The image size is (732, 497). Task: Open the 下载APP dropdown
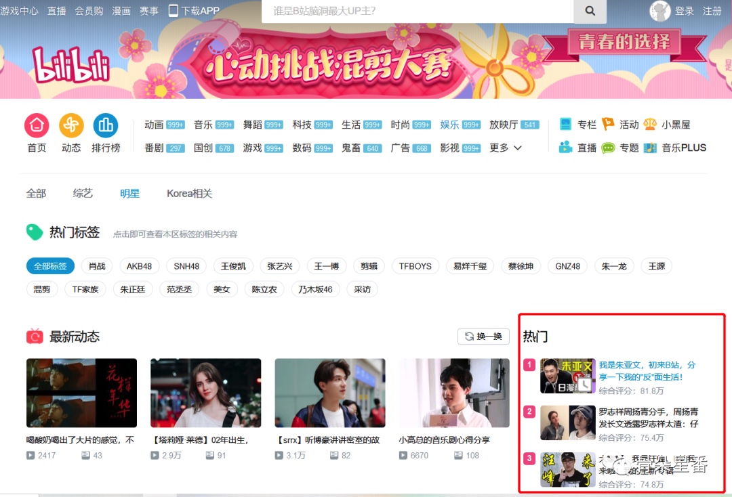pyautogui.click(x=194, y=11)
